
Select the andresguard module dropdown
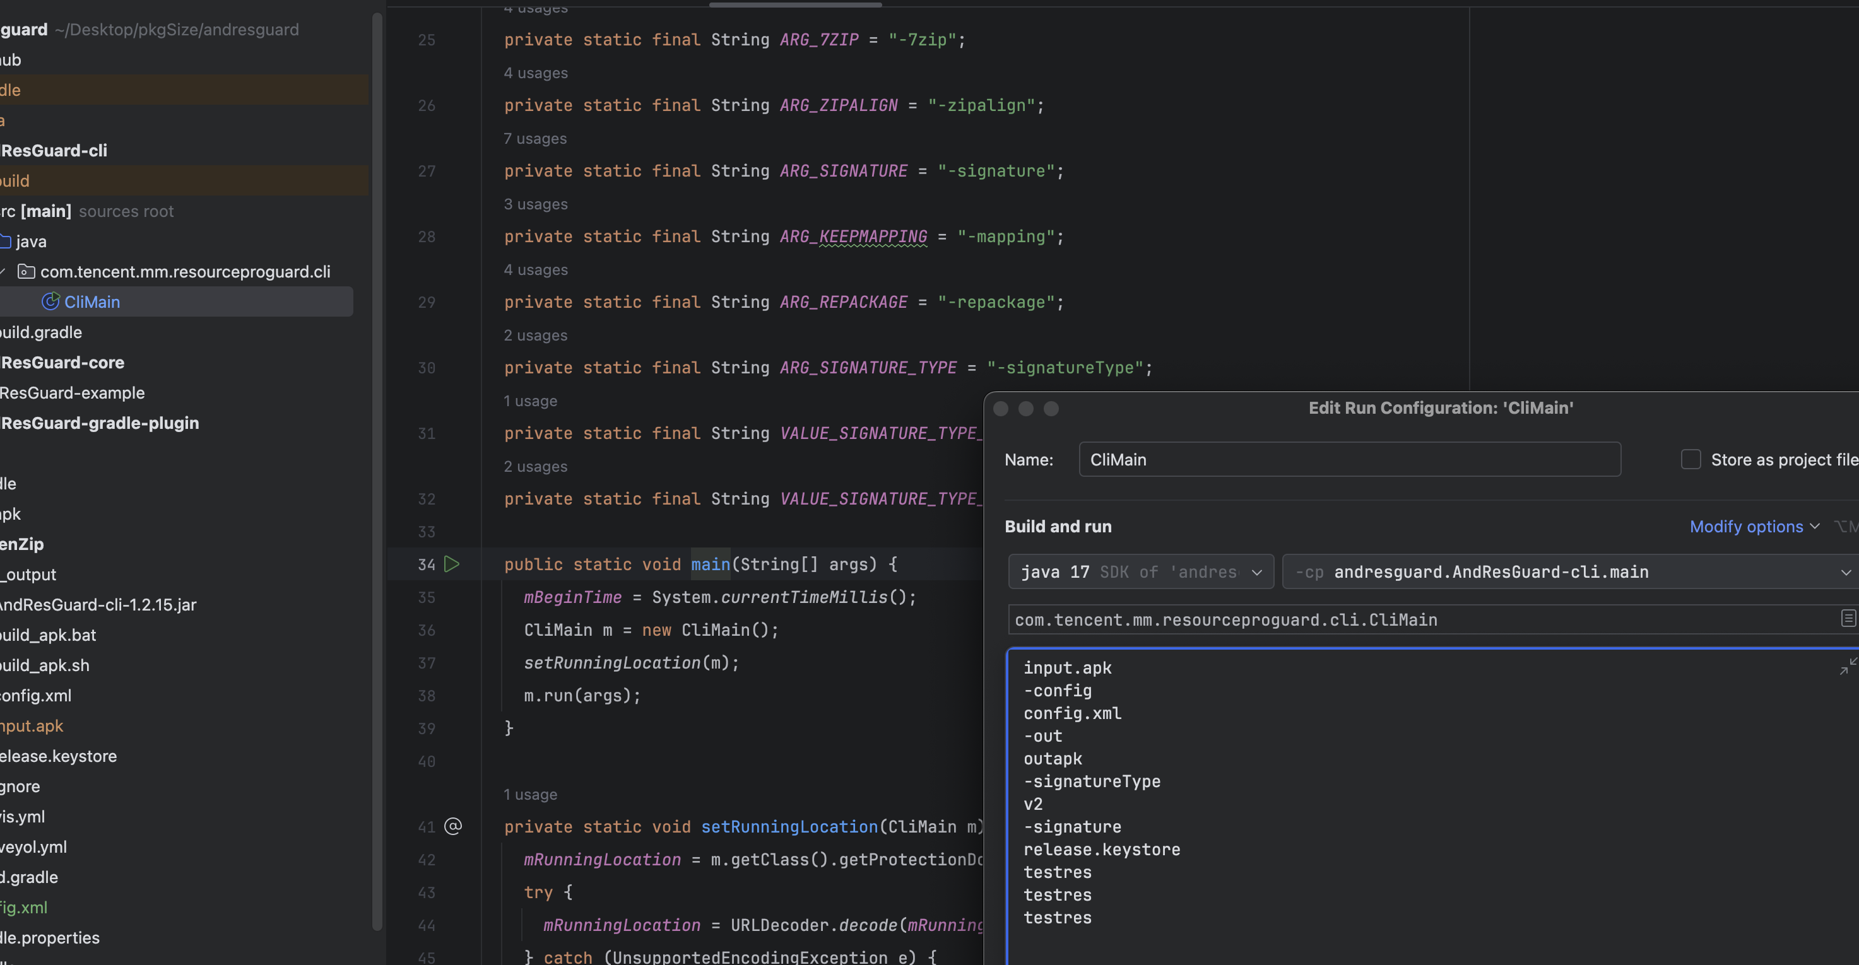coord(1575,571)
